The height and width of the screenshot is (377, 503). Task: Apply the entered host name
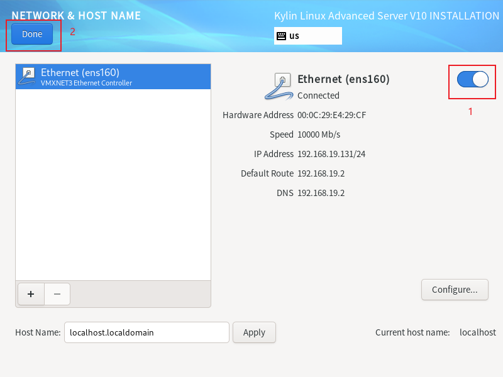coord(254,332)
